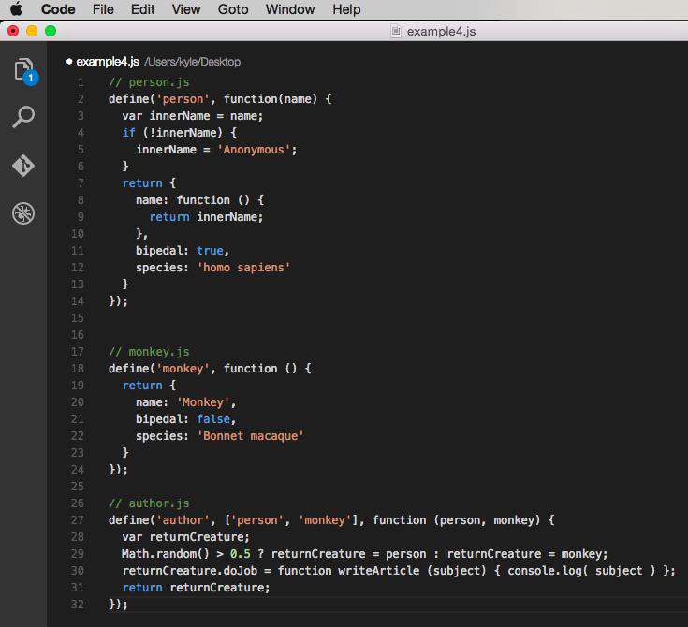Screen dimensions: 688x627
Task: Click the unsaved dot next to example4.js
Action: point(69,62)
